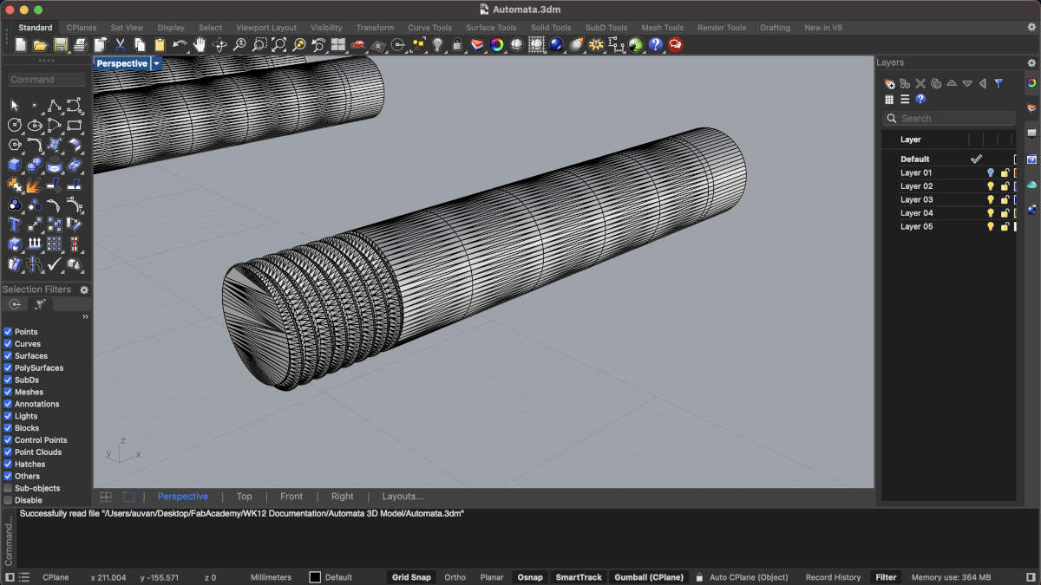Select the Polyline tool

pyautogui.click(x=55, y=105)
